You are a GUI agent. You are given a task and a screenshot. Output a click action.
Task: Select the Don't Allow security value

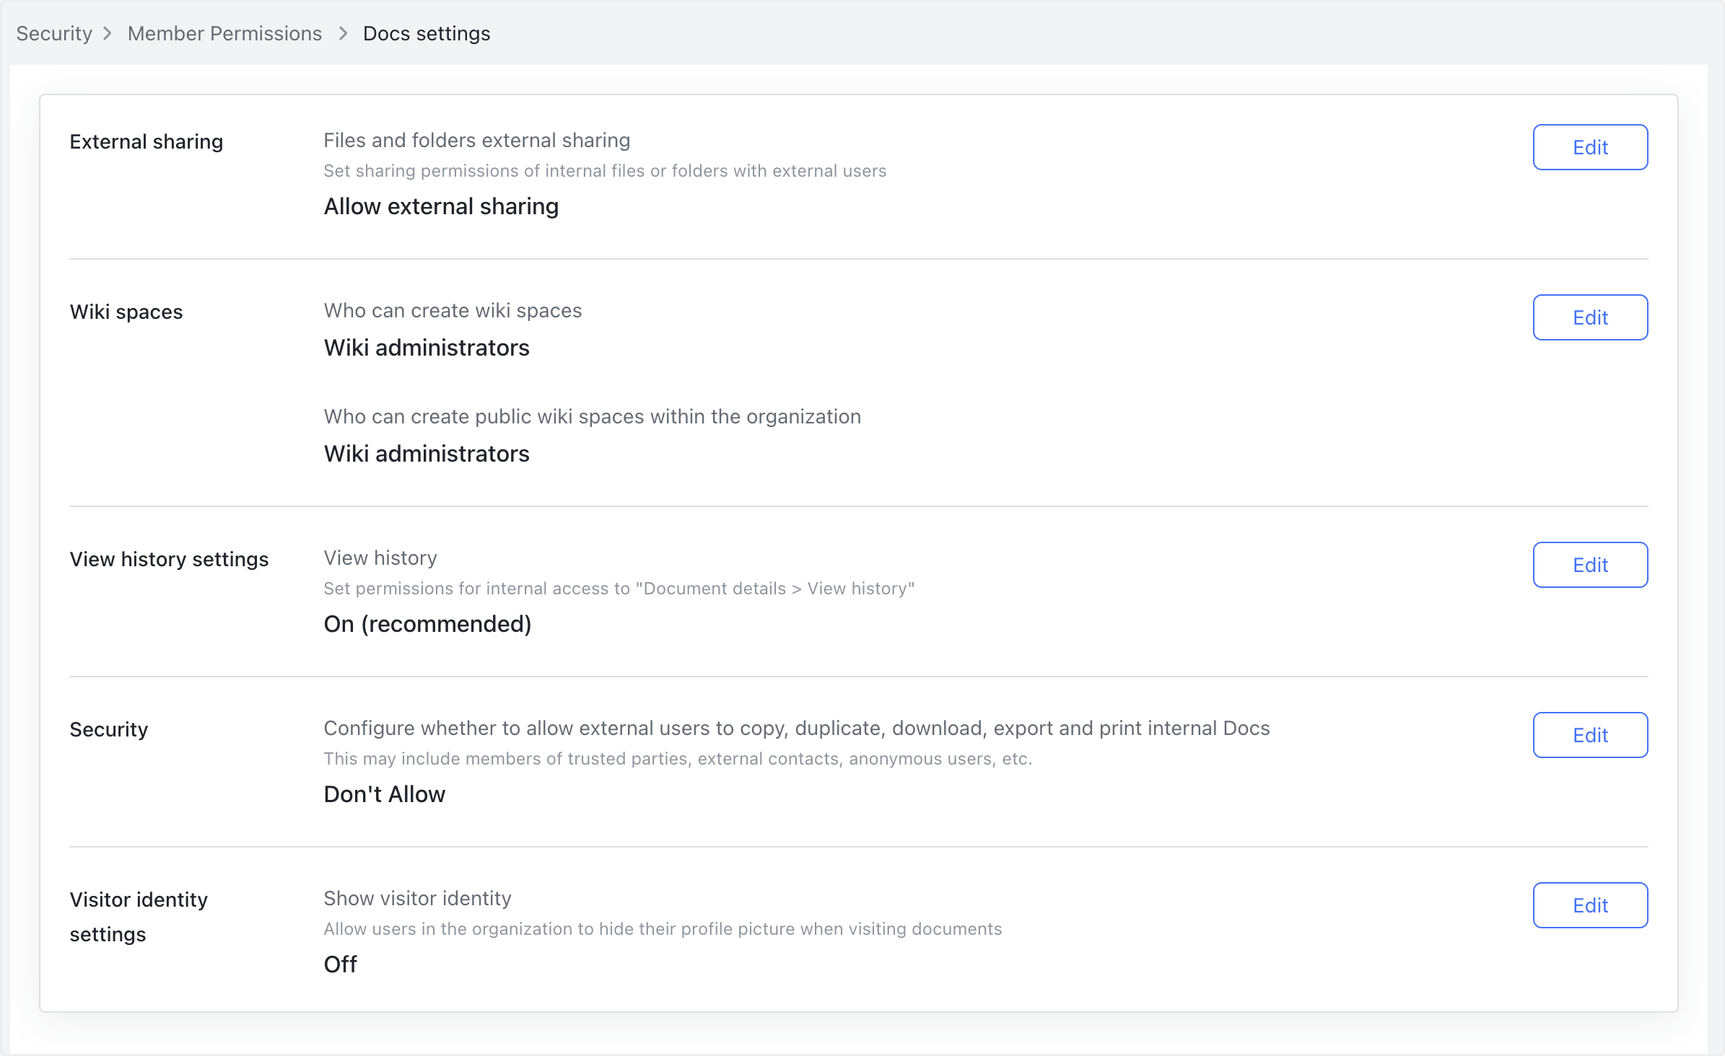[x=384, y=794]
